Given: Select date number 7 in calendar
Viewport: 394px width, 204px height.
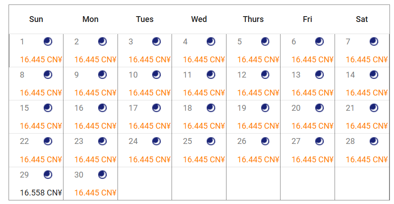Looking at the screenshot, I should coord(348,42).
